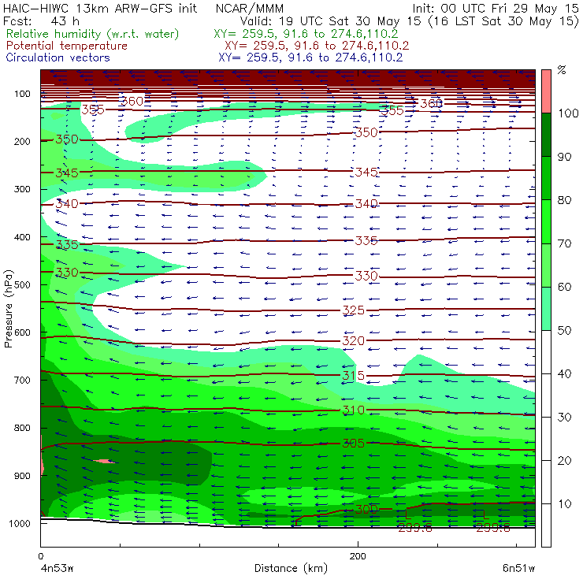Select the 'NCAR/MMM' header text
The image size is (583, 583).
250,9
